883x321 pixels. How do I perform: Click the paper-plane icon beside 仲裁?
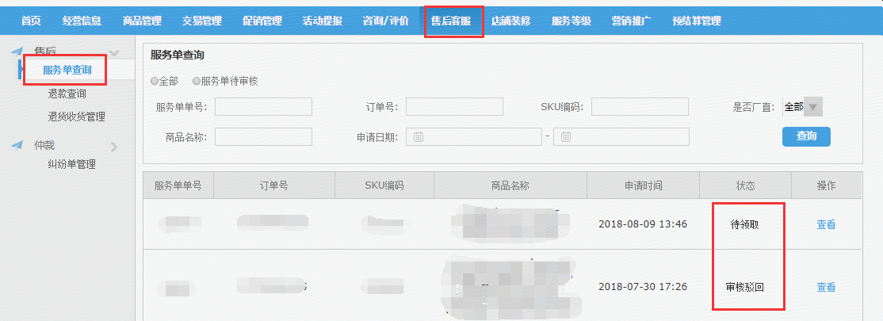17,145
